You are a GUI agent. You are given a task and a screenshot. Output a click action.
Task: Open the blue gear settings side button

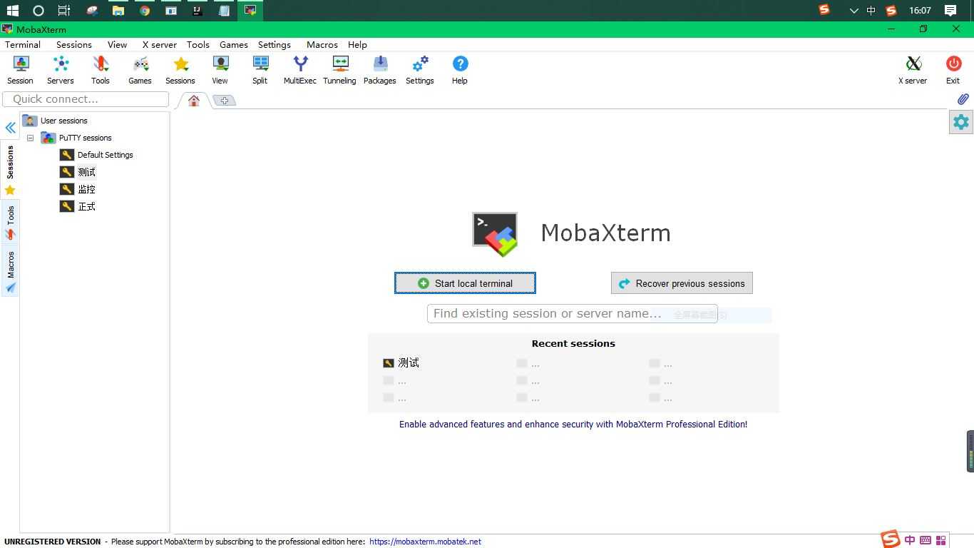pyautogui.click(x=961, y=122)
